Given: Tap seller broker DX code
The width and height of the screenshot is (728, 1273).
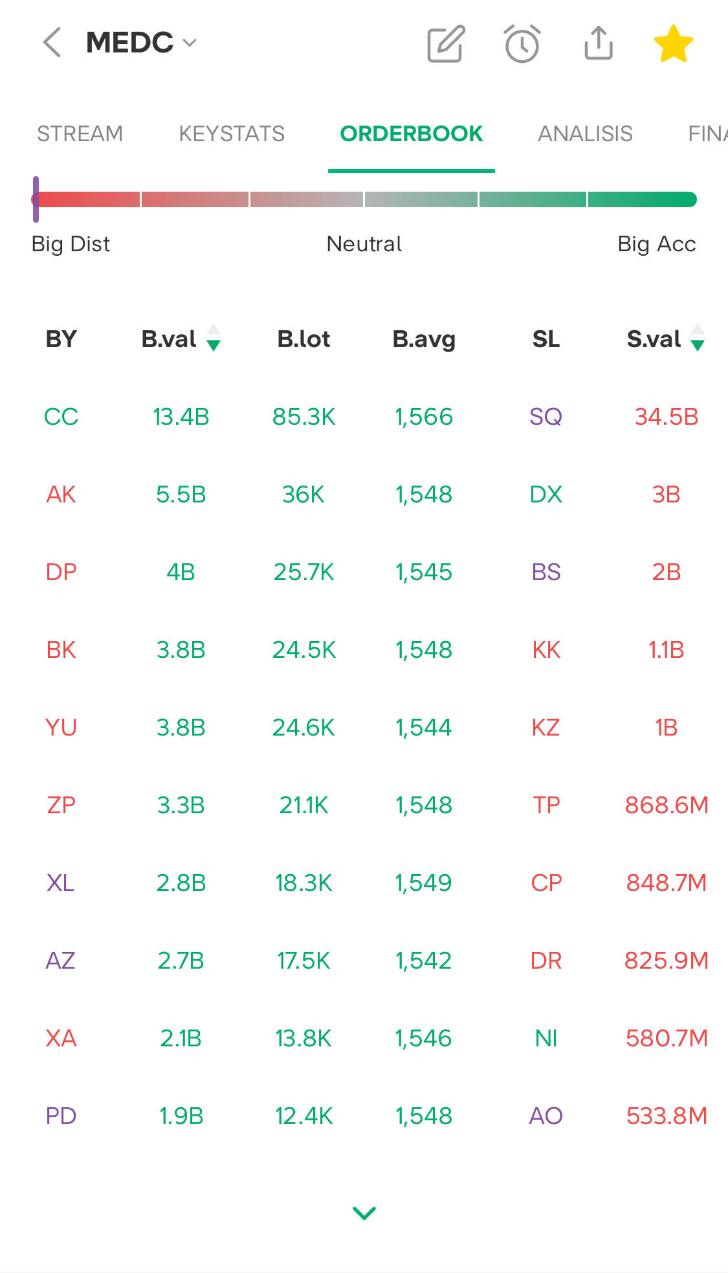Looking at the screenshot, I should [x=546, y=494].
